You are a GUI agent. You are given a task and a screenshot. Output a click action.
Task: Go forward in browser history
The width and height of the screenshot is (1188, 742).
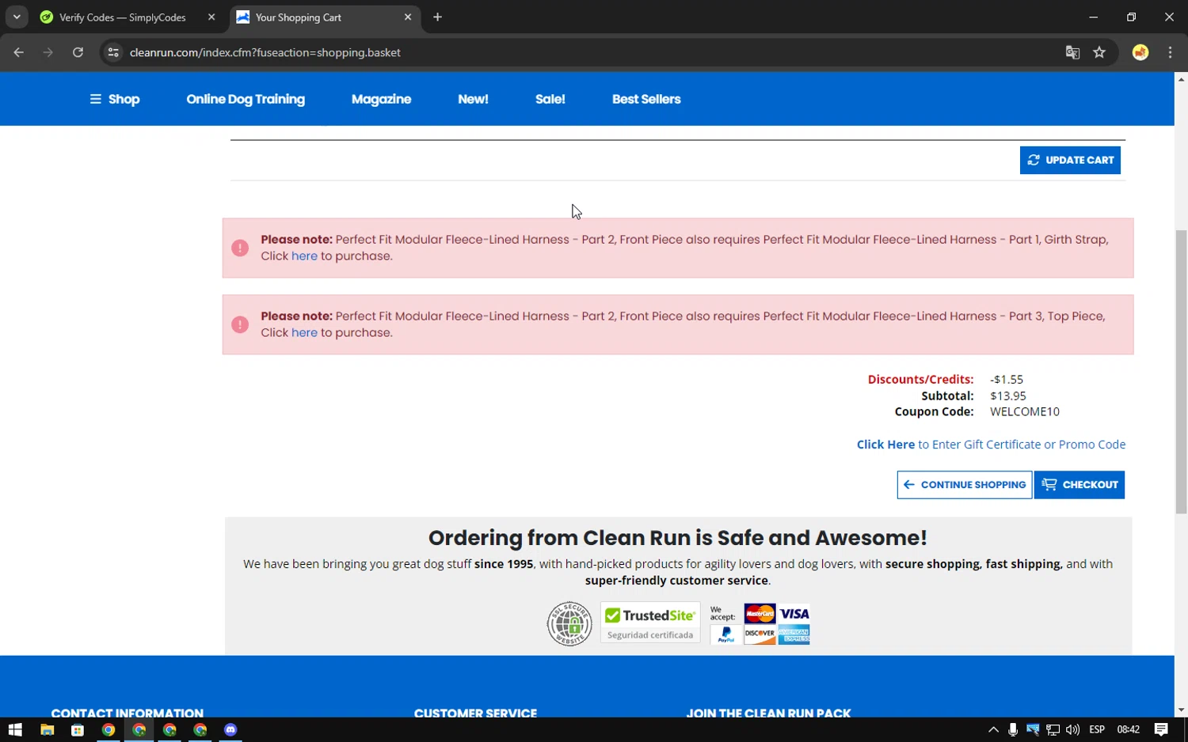(x=48, y=52)
